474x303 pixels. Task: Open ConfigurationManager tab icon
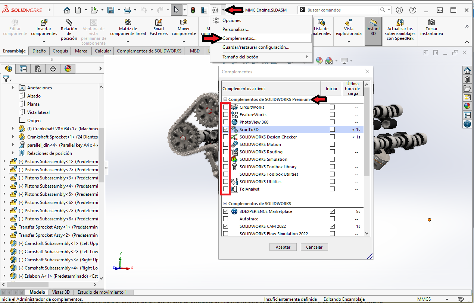pyautogui.click(x=38, y=68)
